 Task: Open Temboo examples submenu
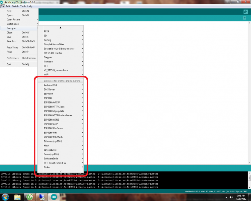pos(61,62)
